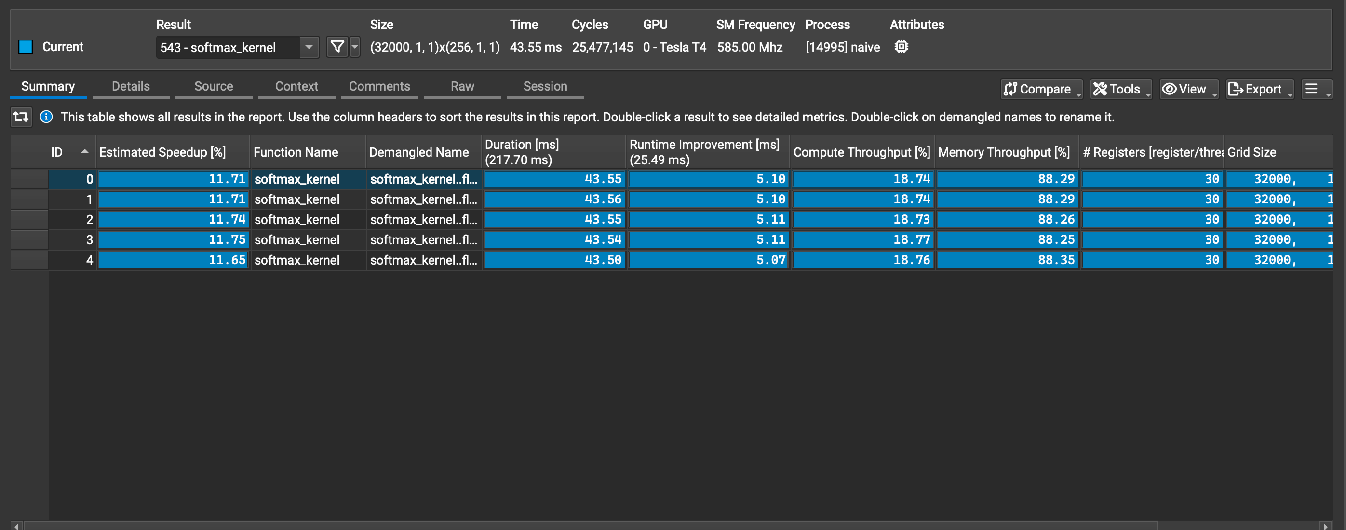This screenshot has height=530, width=1346.
Task: Switch to the Details tab
Action: [x=131, y=86]
